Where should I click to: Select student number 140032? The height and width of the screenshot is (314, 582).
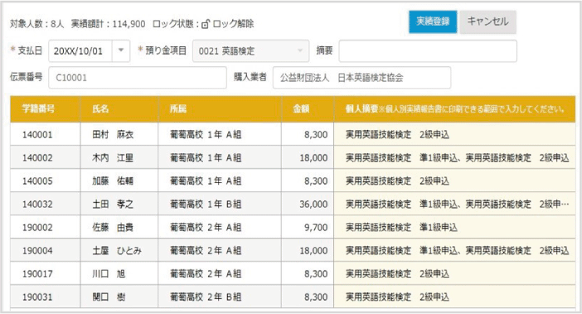click(37, 205)
